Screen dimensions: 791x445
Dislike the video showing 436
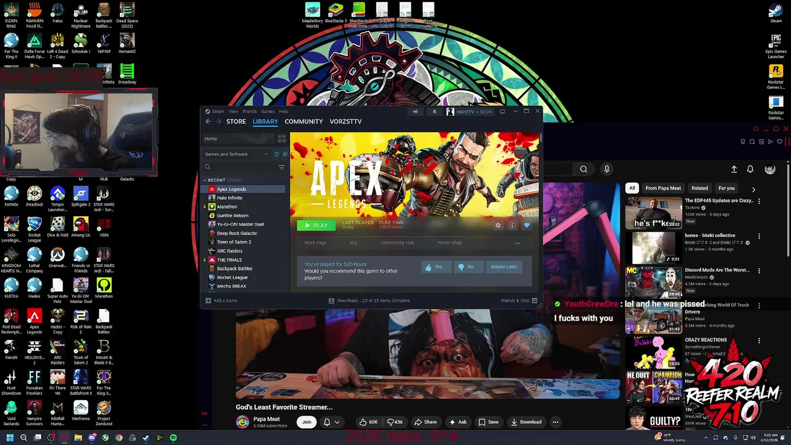click(394, 422)
